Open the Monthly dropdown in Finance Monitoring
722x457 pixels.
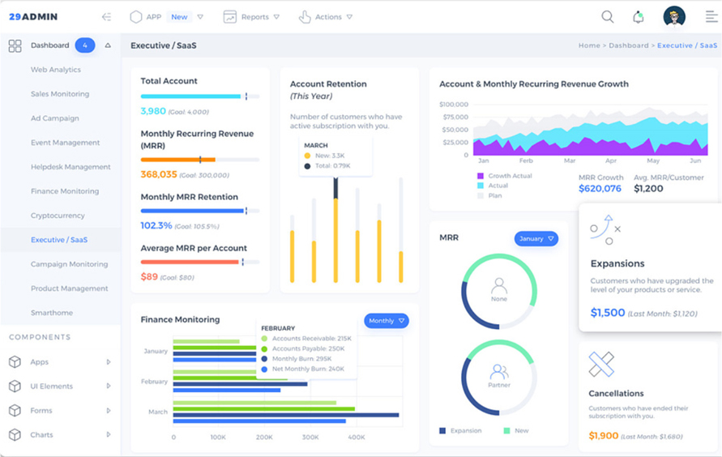click(x=387, y=321)
